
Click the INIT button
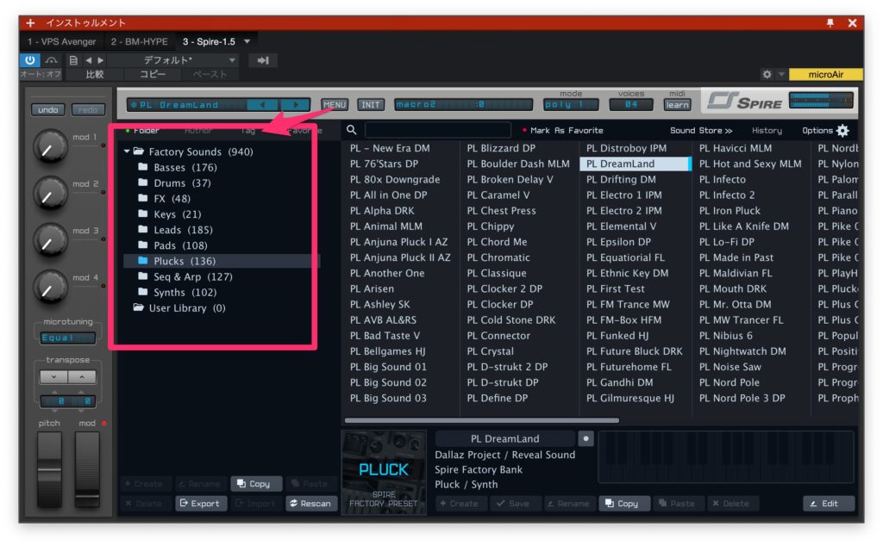coord(371,105)
